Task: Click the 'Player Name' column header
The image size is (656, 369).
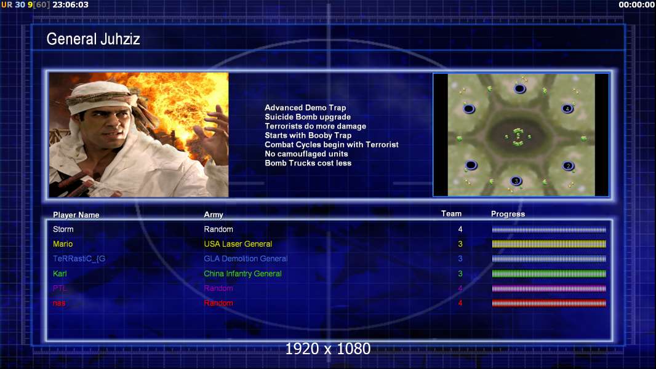Action: click(76, 215)
